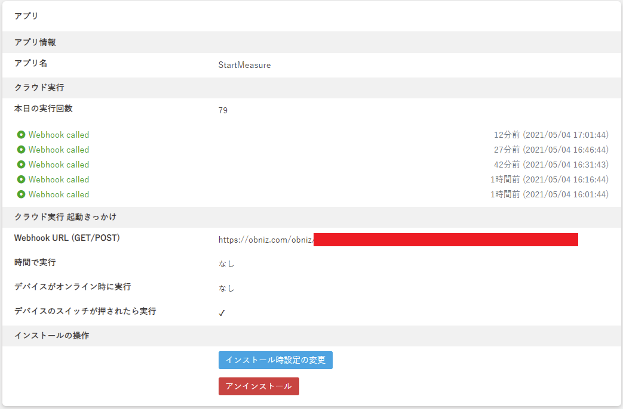623x409 pixels.
Task: Click the green status icon for the 16:16:44 webhook
Action: coord(22,179)
